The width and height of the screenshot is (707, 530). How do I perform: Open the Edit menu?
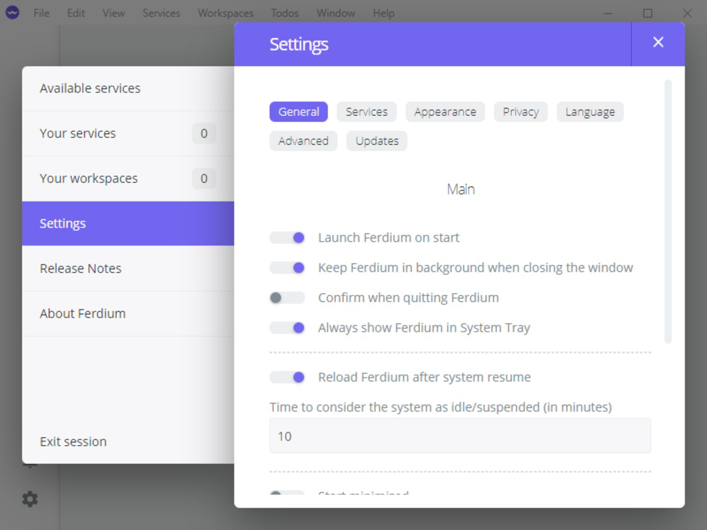coord(76,13)
